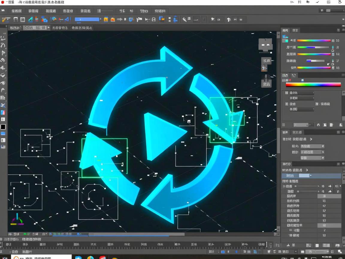This screenshot has width=345, height=259.
Task: Open the first dropdown in middle properties panel
Action: (312, 146)
